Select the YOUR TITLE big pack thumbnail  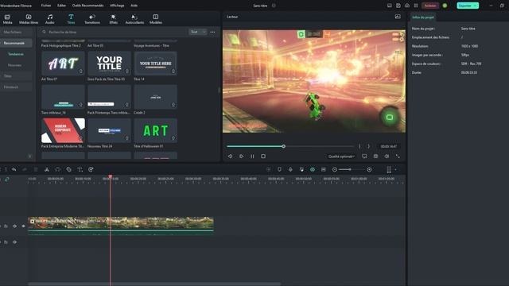(109, 64)
